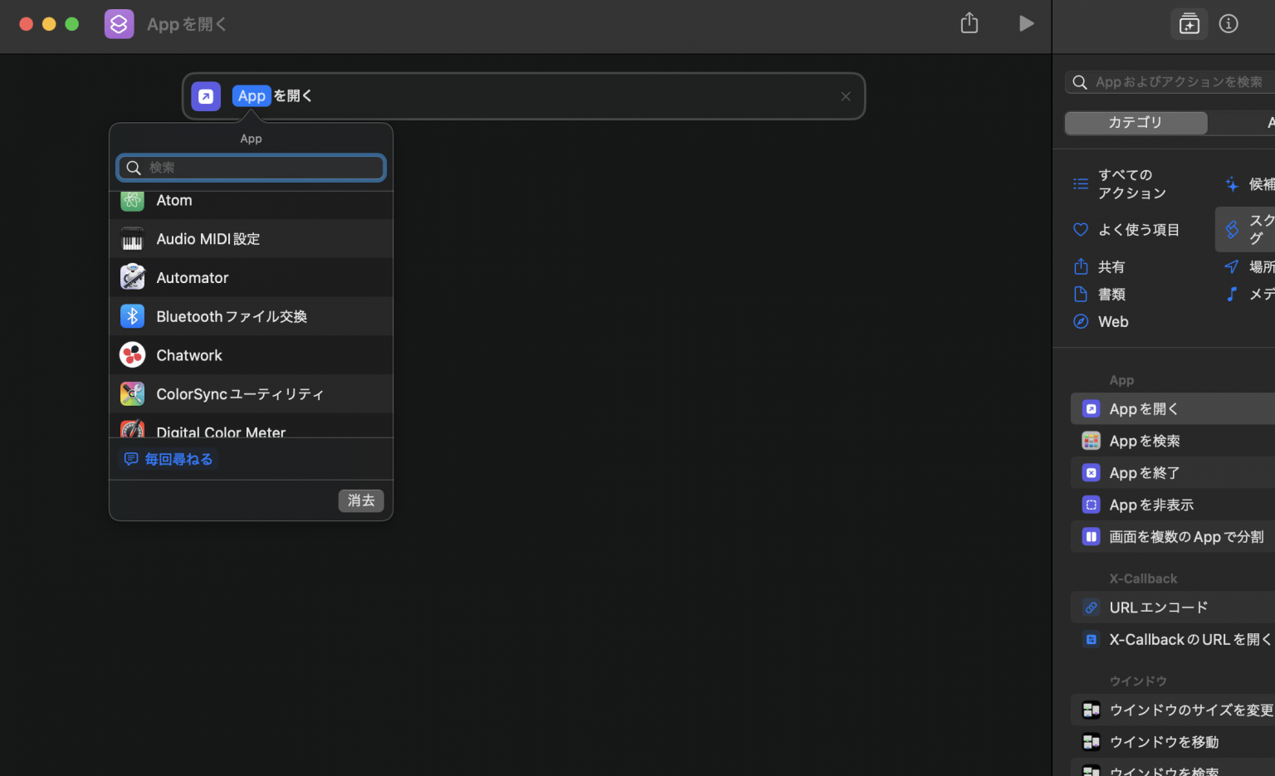The image size is (1275, 776).
Task: Click the 消去 (Clear) button
Action: [361, 500]
